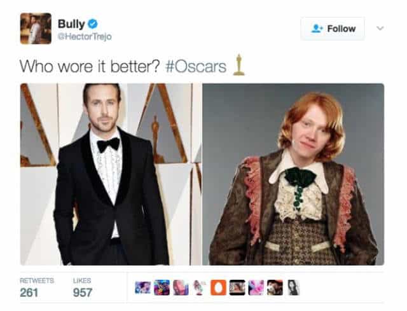The height and width of the screenshot is (311, 407).
Task: Click the Bully display name
Action: (71, 24)
